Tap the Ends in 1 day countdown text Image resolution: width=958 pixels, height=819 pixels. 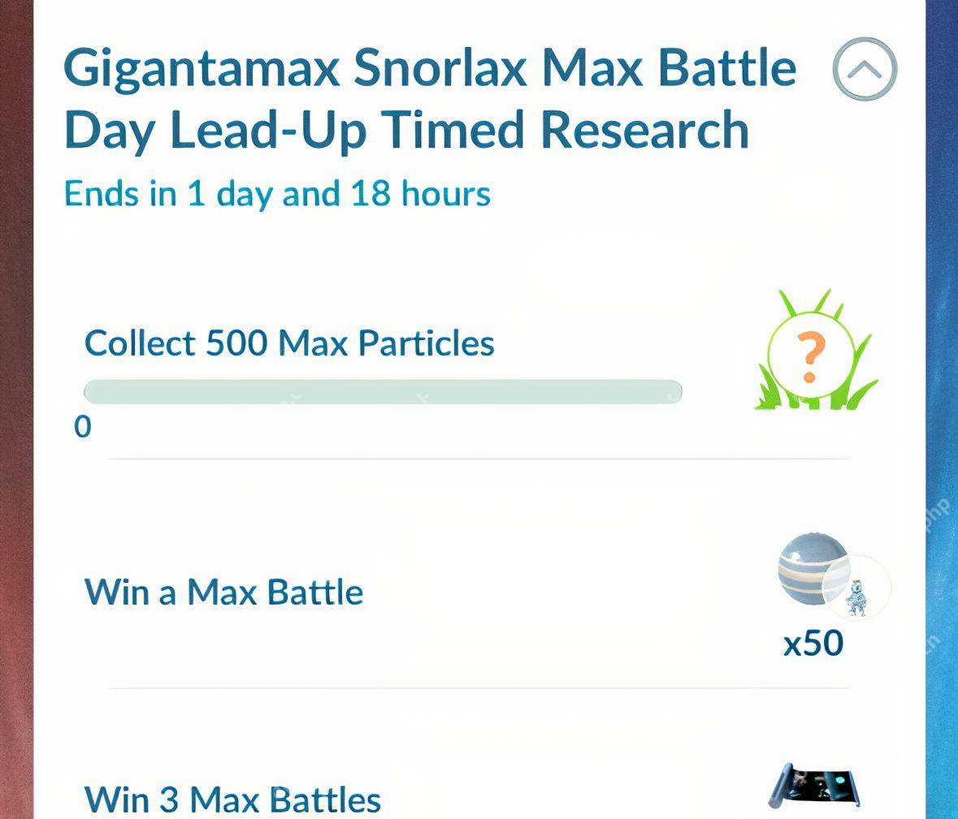click(x=276, y=193)
